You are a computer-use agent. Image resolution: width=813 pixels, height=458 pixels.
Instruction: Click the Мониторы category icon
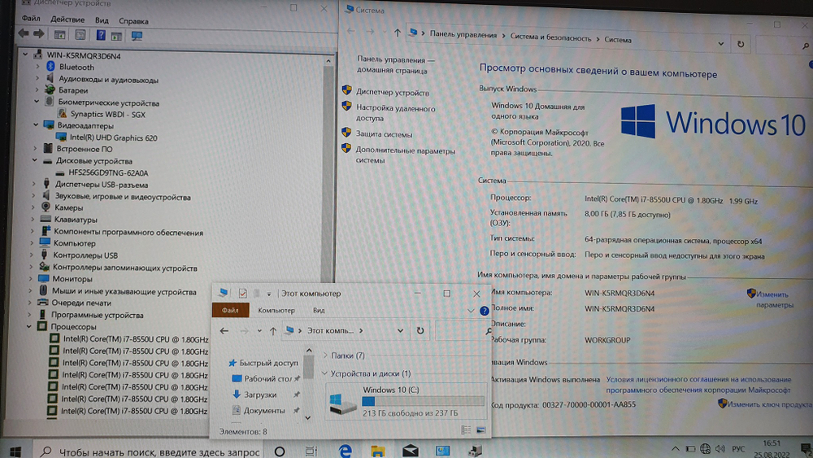[44, 278]
